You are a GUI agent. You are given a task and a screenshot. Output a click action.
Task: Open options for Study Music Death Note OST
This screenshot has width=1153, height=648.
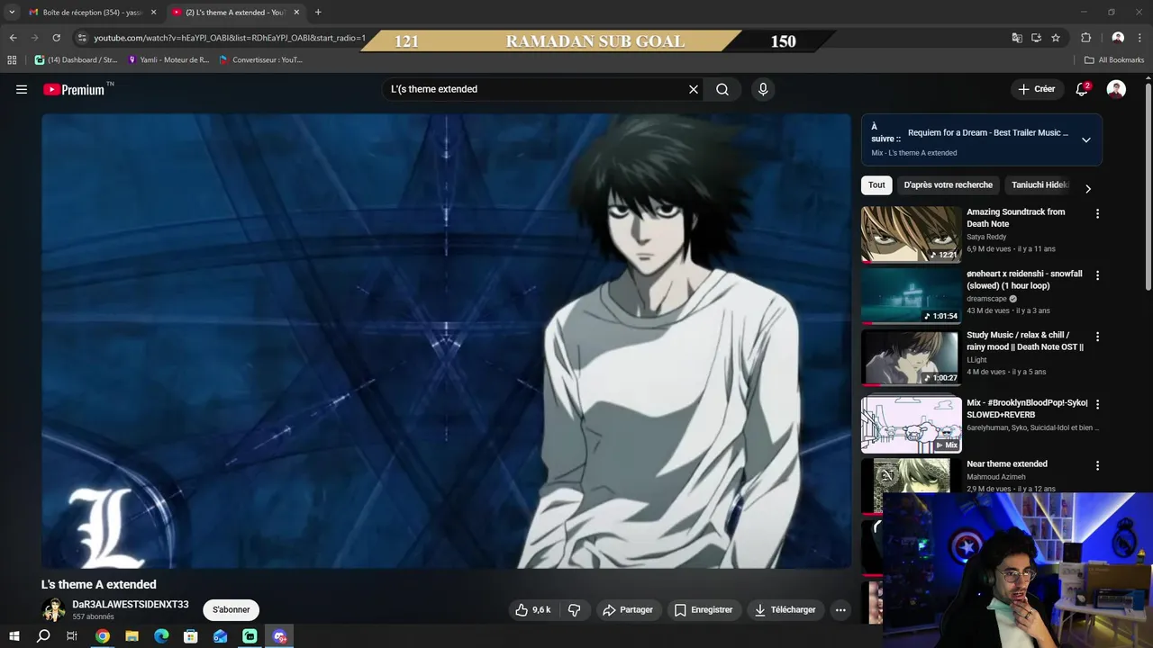tap(1097, 337)
